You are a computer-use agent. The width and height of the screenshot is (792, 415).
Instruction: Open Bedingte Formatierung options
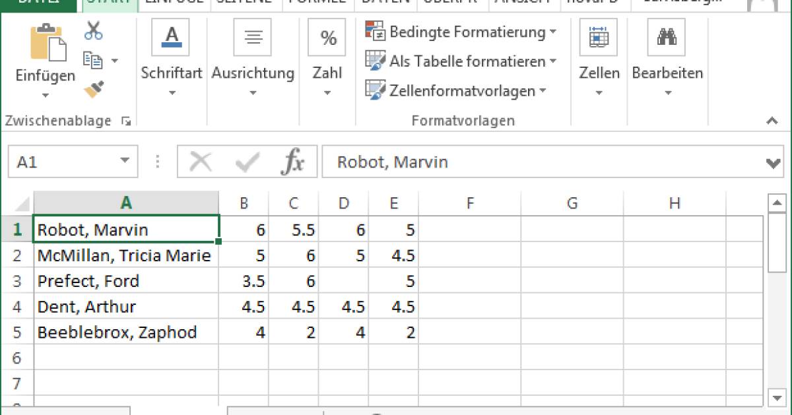[x=460, y=32]
